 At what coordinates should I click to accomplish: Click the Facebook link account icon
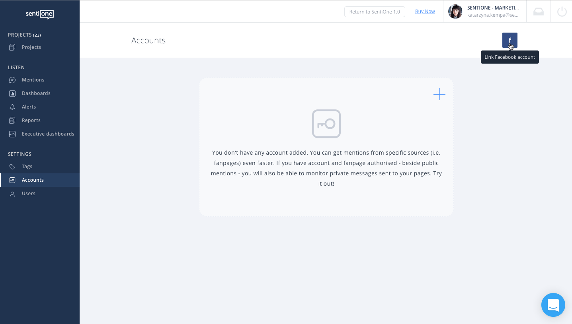(x=510, y=40)
